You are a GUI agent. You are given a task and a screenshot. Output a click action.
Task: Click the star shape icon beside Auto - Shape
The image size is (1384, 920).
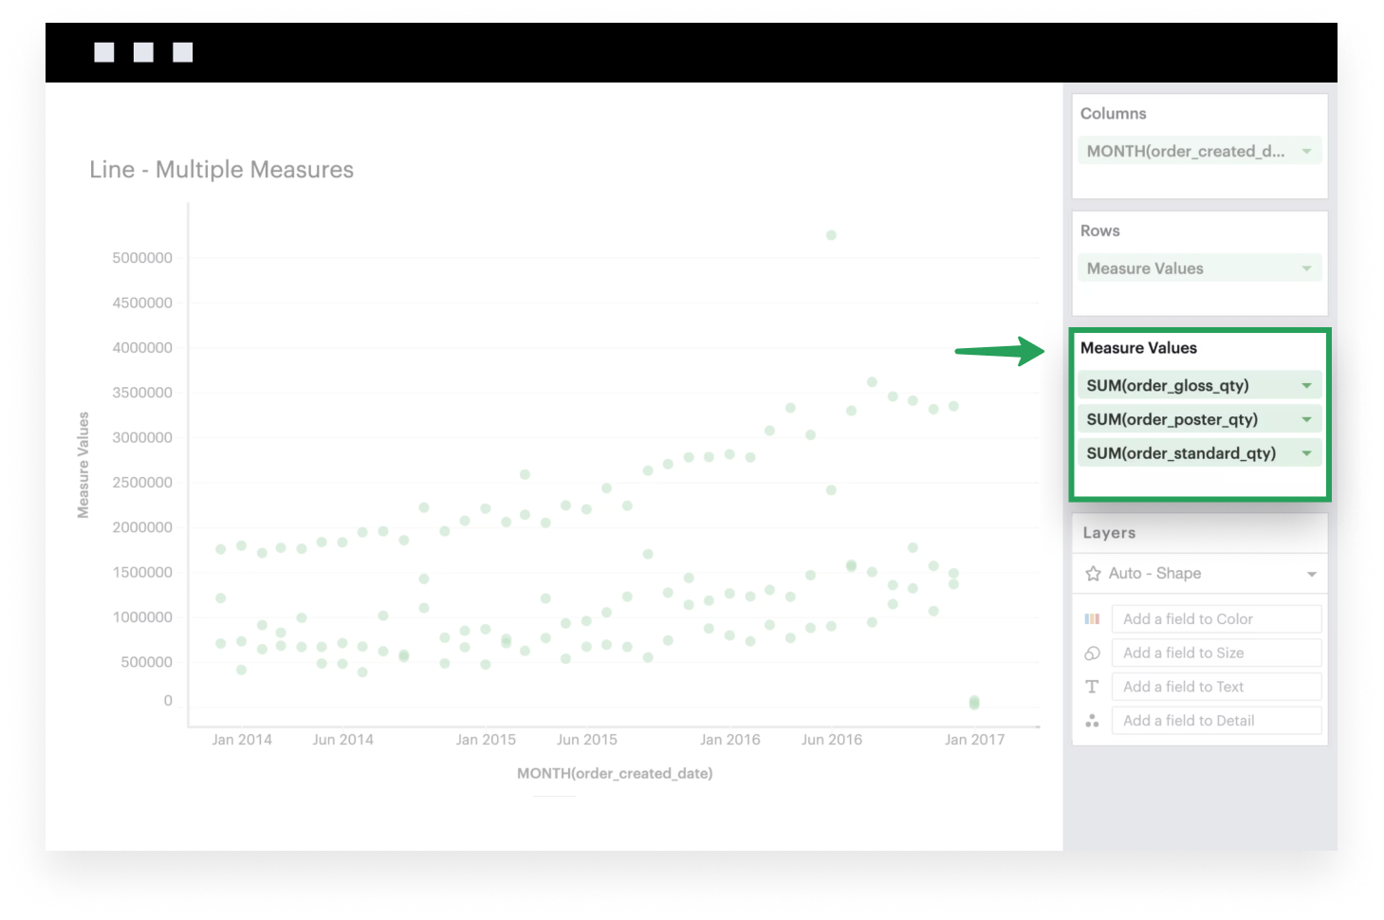1092,573
